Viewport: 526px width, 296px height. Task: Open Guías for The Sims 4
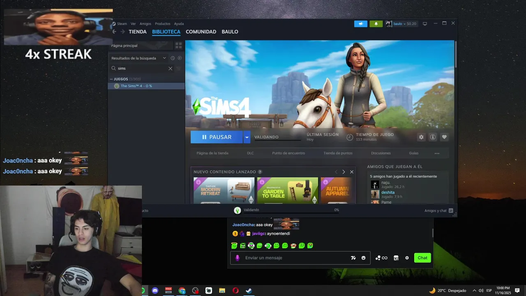pos(414,153)
